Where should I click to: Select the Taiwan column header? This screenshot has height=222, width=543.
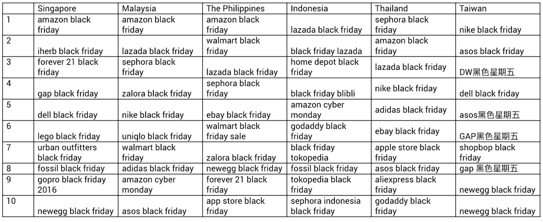[497, 9]
